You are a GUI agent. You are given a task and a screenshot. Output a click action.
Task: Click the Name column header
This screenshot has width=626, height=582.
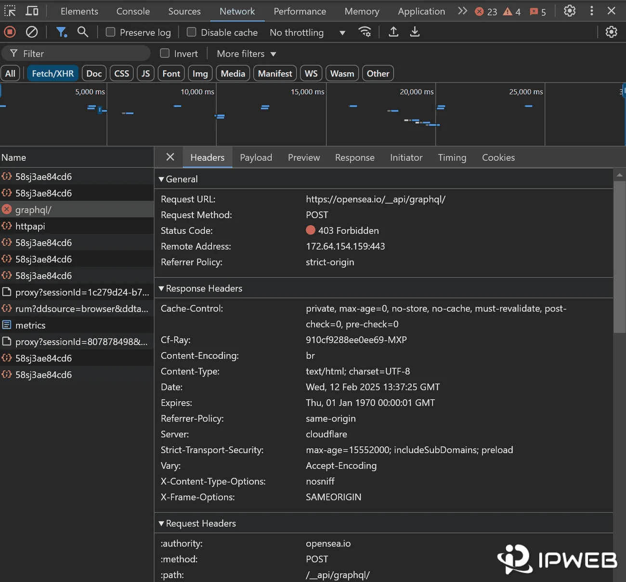77,157
